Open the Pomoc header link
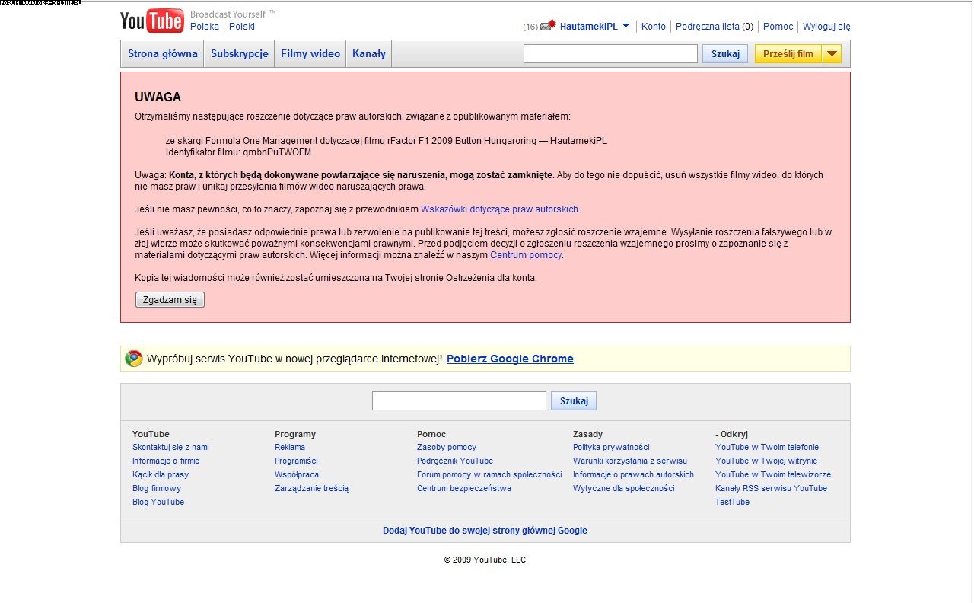974x603 pixels. [x=778, y=26]
